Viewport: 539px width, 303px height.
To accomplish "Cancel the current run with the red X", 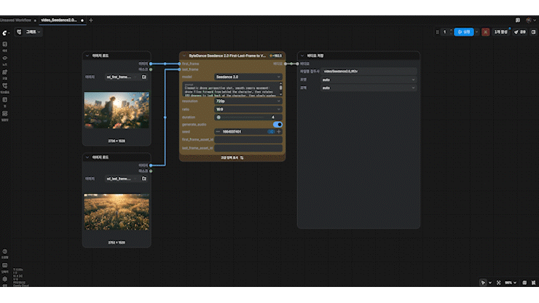I will tap(485, 32).
